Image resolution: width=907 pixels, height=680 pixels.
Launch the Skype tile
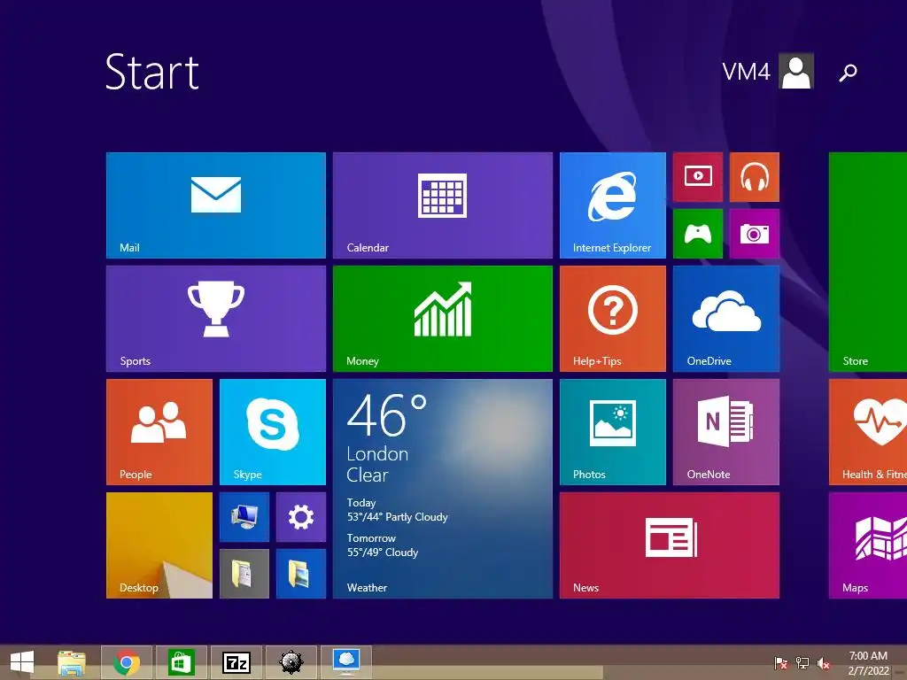273,432
